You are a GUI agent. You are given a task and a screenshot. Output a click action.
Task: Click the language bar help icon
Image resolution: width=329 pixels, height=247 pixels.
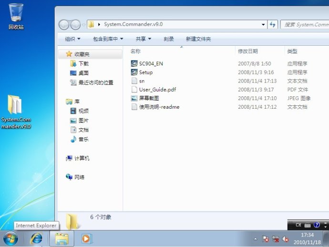click(x=317, y=225)
